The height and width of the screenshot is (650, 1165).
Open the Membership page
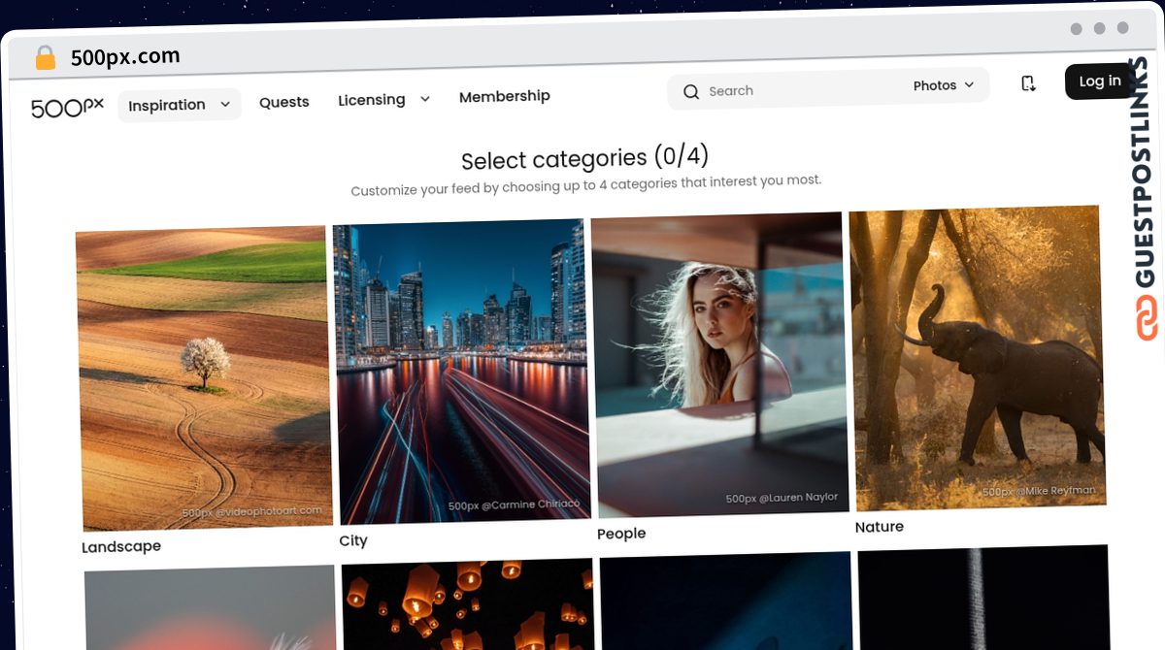[x=505, y=96]
